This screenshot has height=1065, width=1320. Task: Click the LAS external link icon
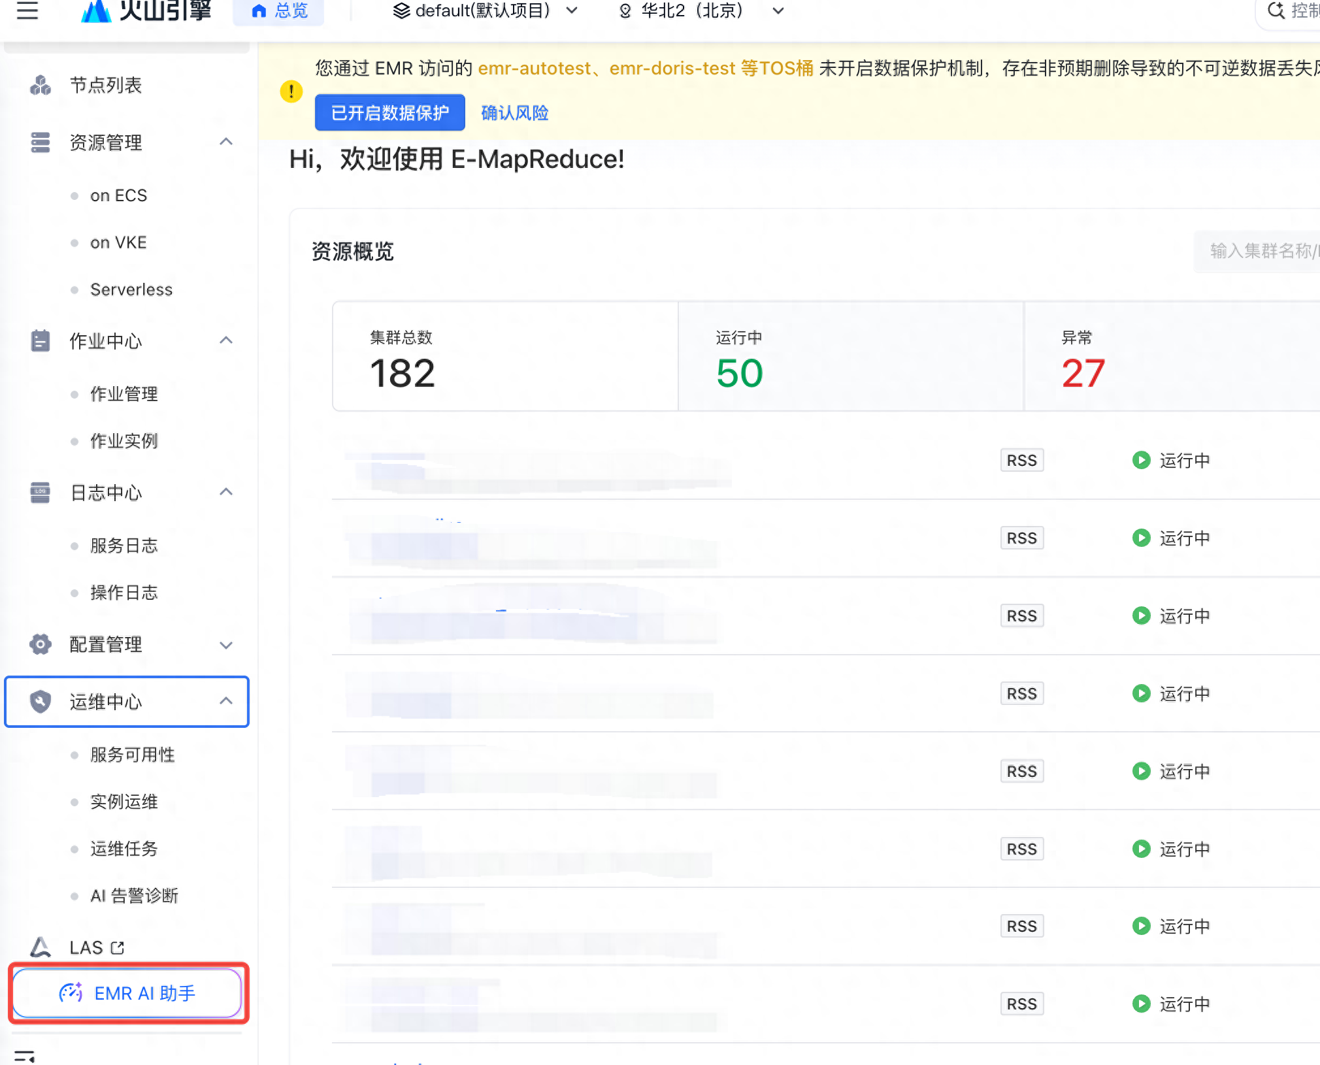click(x=118, y=947)
